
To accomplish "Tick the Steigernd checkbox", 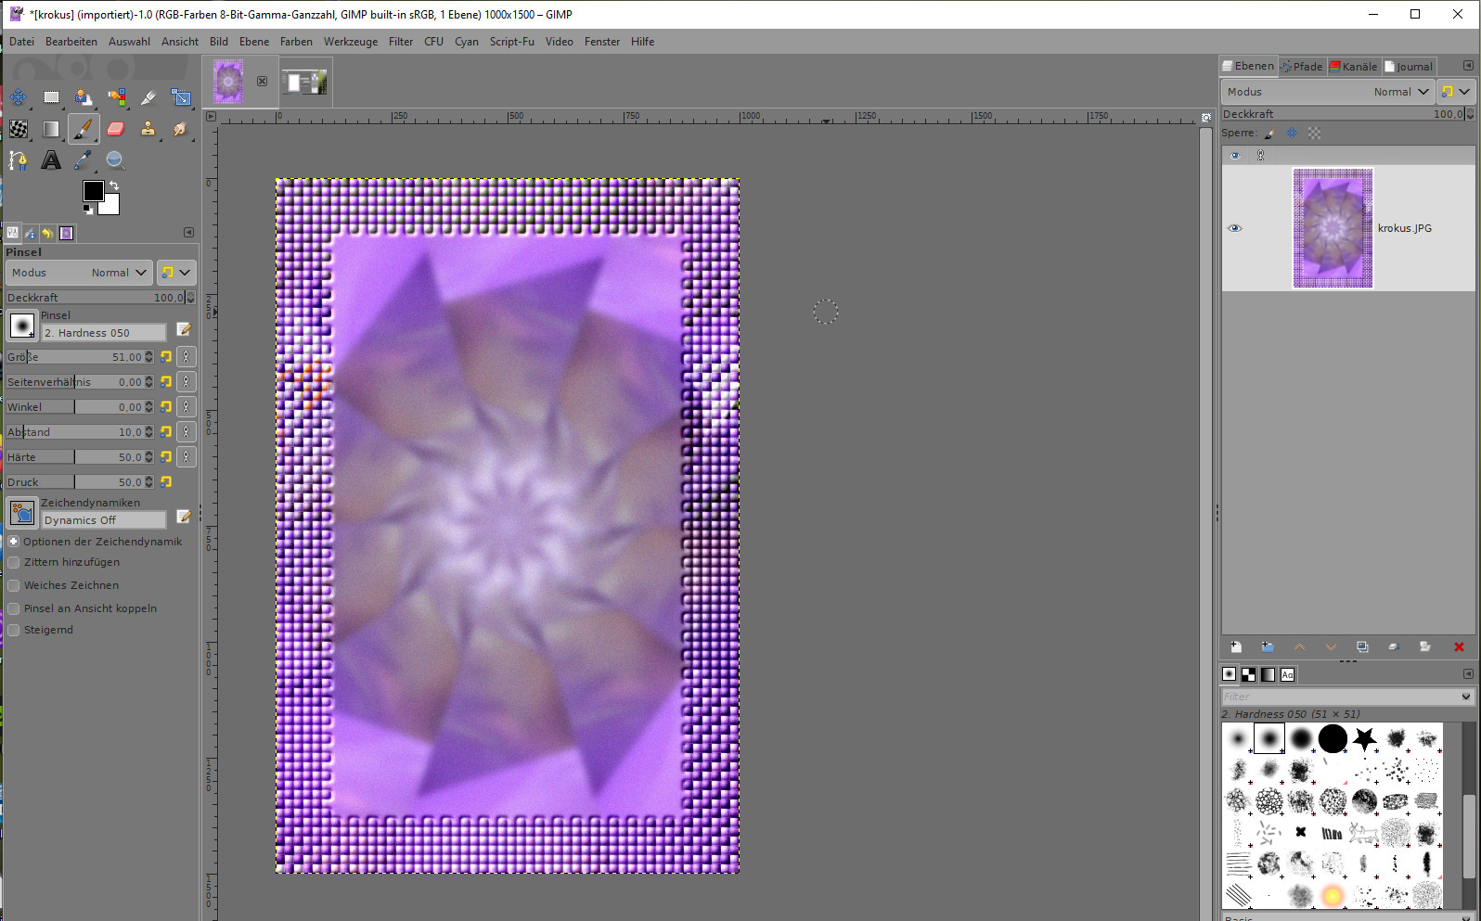I will (14, 630).
